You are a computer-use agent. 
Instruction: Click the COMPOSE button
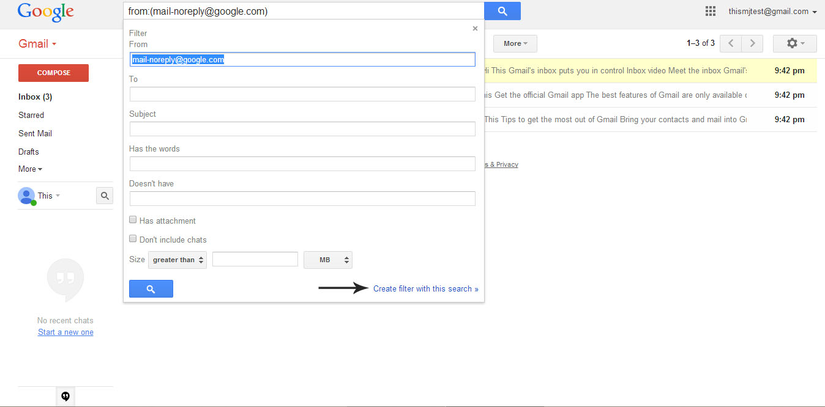54,73
